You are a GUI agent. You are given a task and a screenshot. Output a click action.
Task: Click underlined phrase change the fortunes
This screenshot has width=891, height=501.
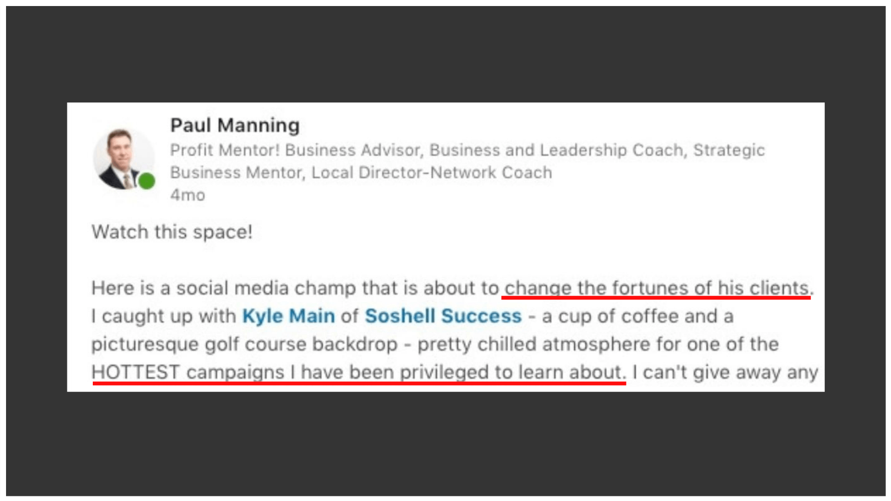657,289
